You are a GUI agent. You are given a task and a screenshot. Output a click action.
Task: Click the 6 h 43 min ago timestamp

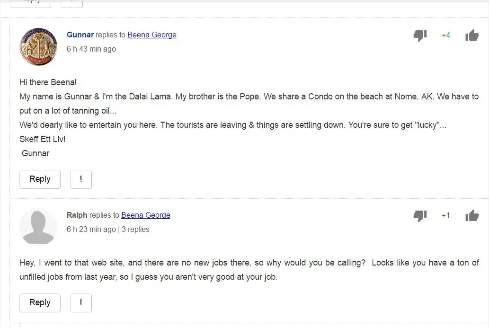[91, 49]
